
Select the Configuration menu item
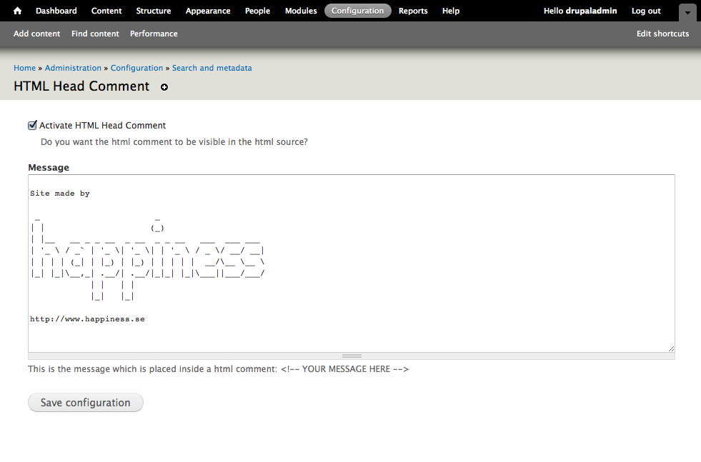click(358, 11)
